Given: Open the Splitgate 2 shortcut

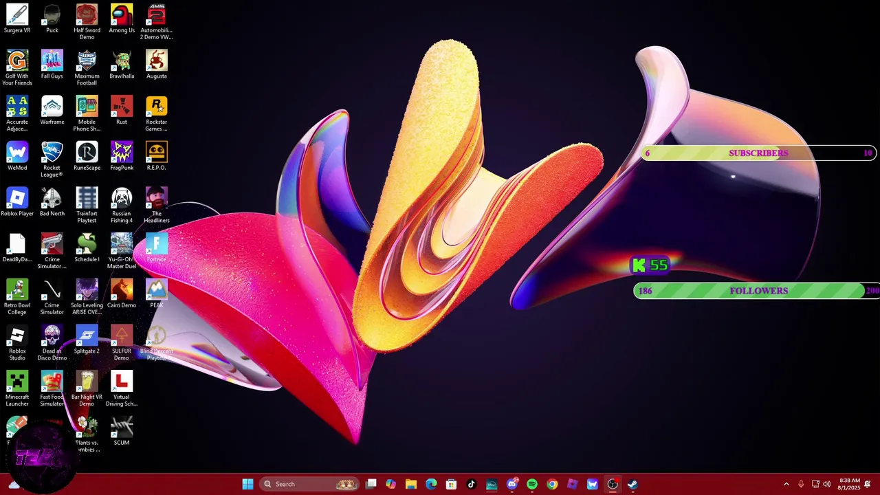Looking at the screenshot, I should tap(87, 339).
